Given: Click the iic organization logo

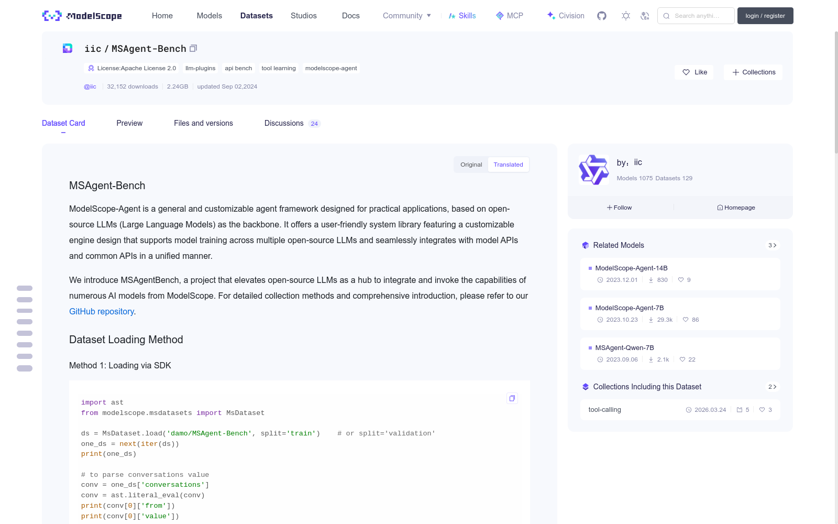Looking at the screenshot, I should 594,170.
